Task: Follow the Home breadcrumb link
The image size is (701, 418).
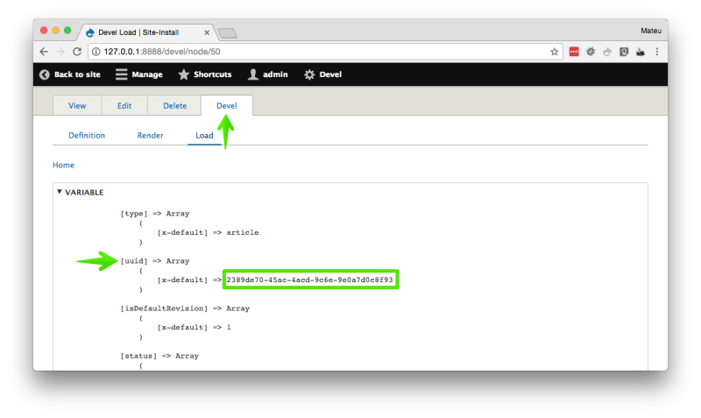Action: coord(63,165)
